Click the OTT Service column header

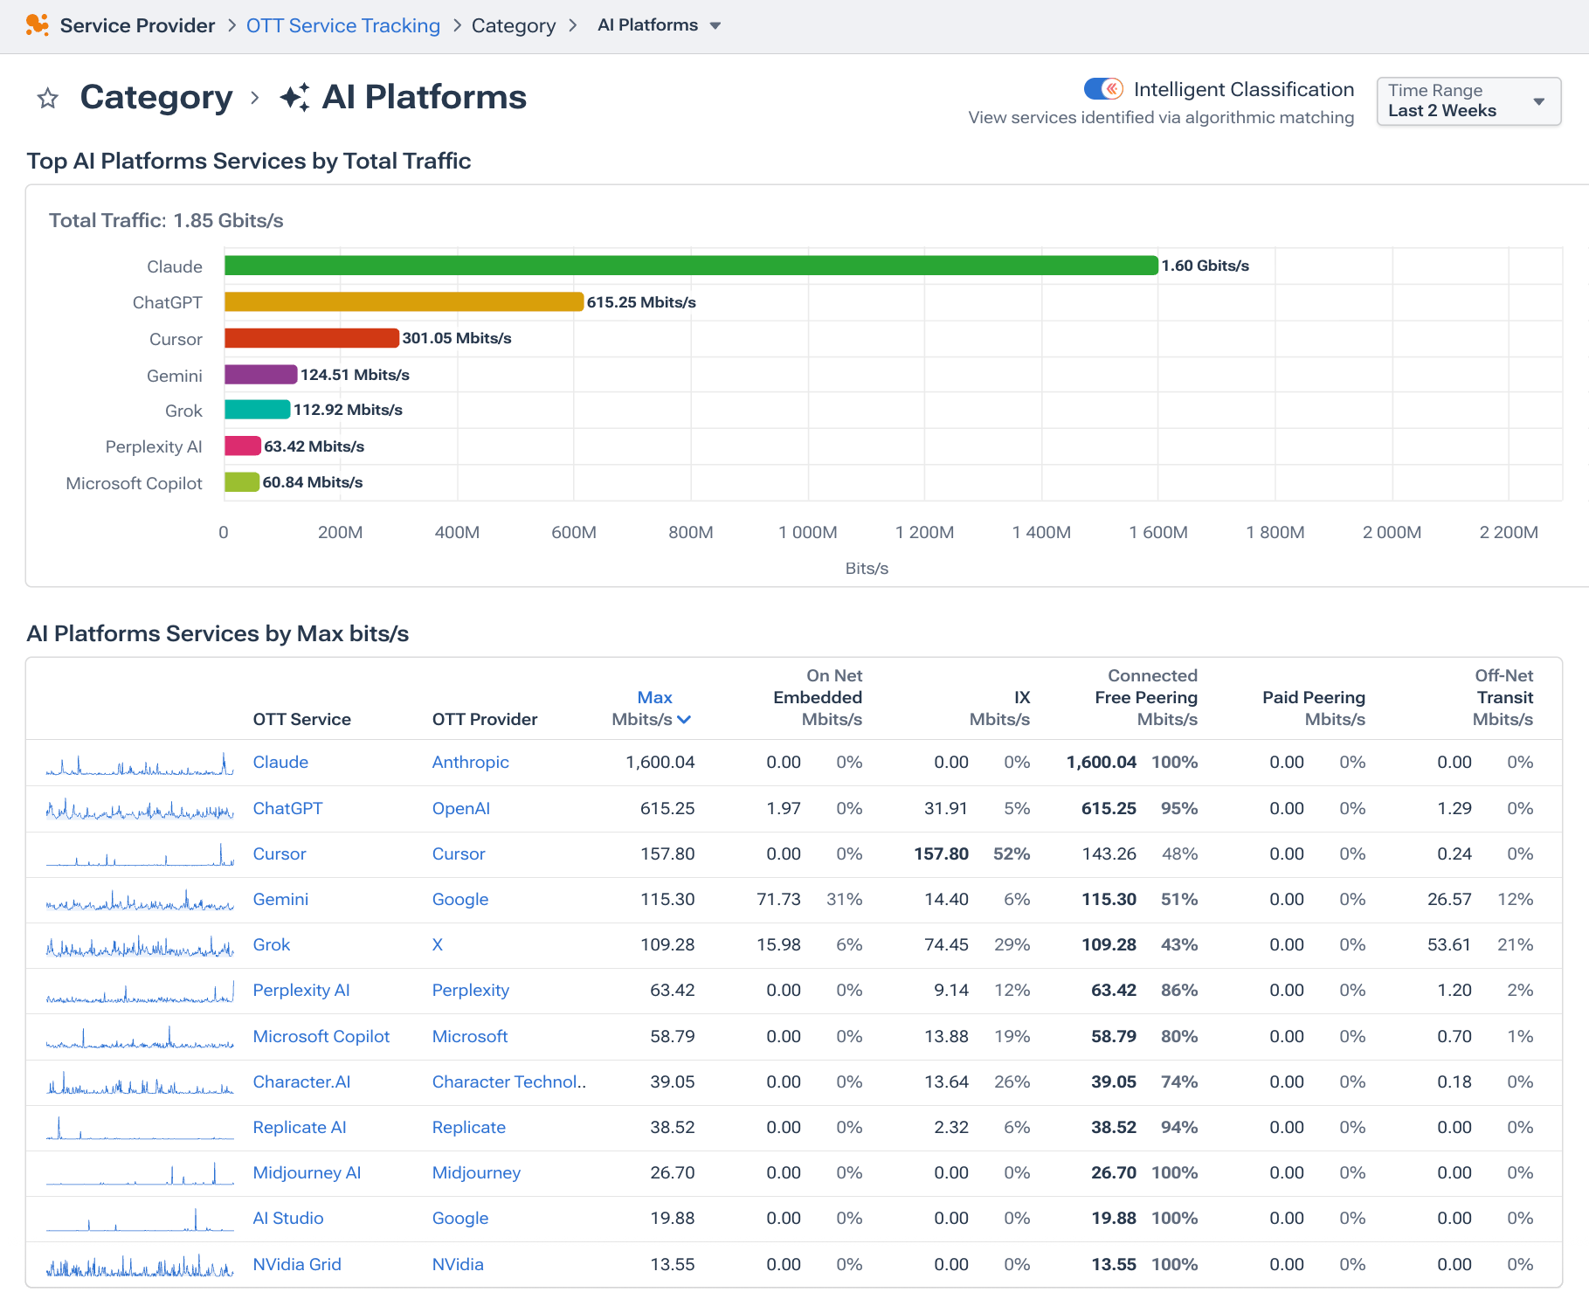301,719
